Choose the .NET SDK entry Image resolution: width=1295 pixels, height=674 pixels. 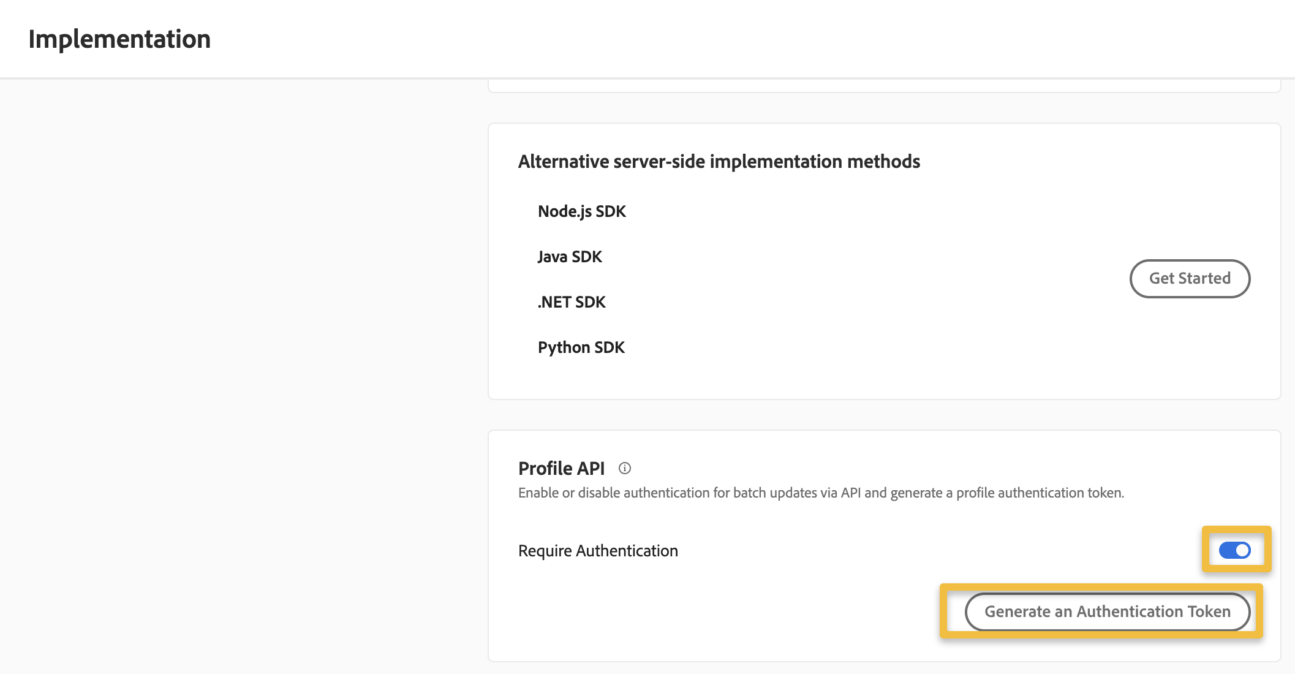[x=572, y=302]
